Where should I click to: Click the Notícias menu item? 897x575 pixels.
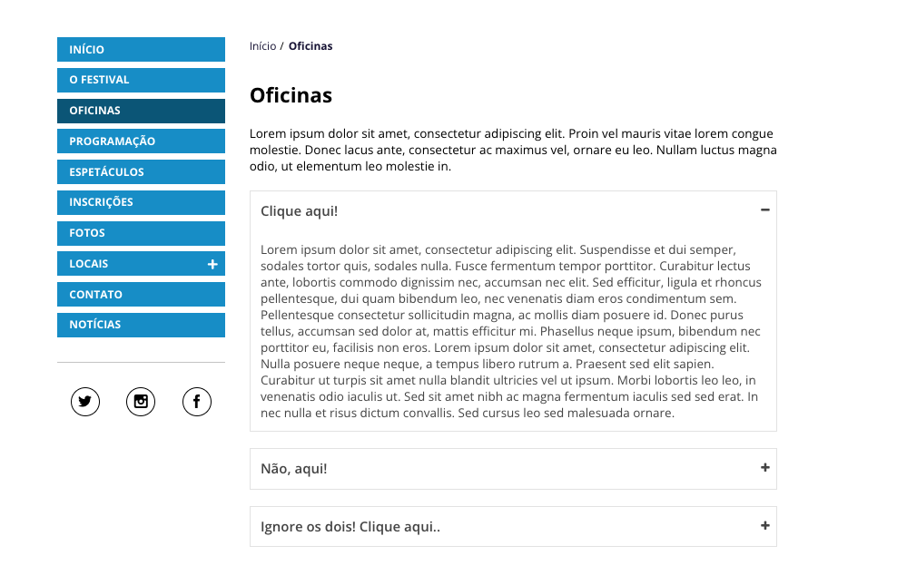[141, 325]
